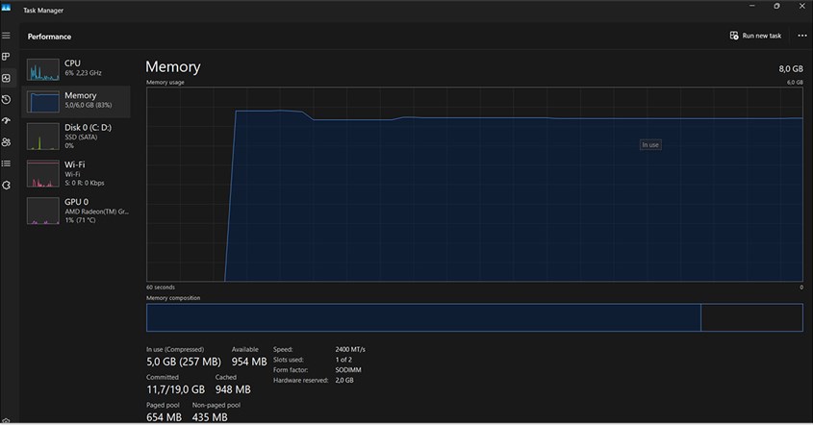This screenshot has height=425, width=813.
Task: Select the Memory performance item
Action: [x=77, y=101]
